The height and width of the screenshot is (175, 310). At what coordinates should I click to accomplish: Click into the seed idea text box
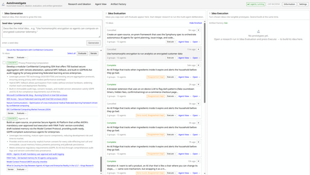[52, 32]
